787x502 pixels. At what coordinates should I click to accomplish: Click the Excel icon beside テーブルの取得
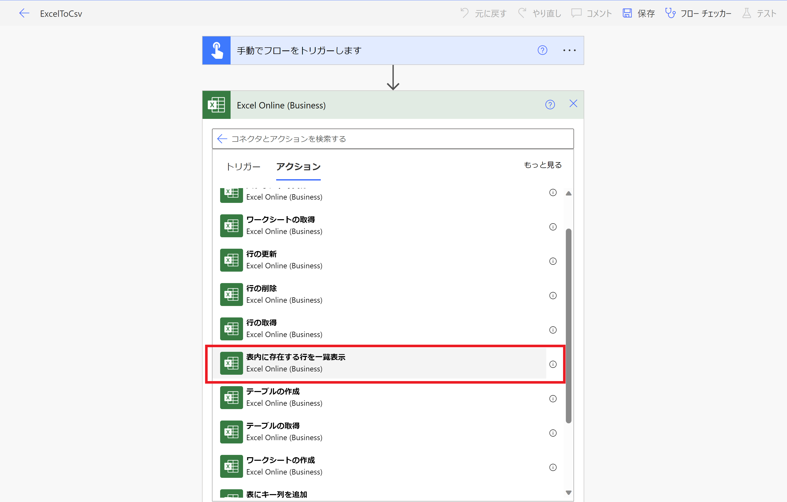tap(231, 432)
